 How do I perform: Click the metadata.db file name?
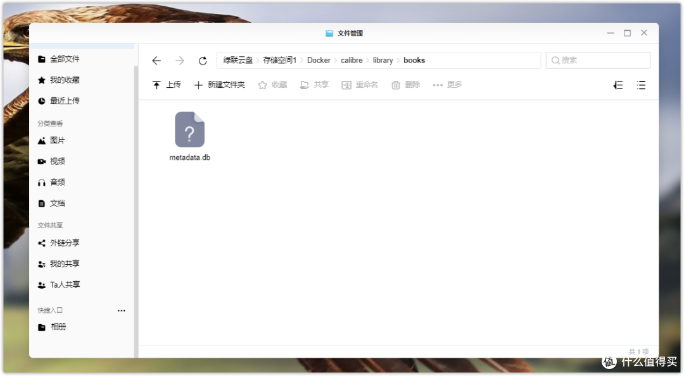[x=190, y=157]
